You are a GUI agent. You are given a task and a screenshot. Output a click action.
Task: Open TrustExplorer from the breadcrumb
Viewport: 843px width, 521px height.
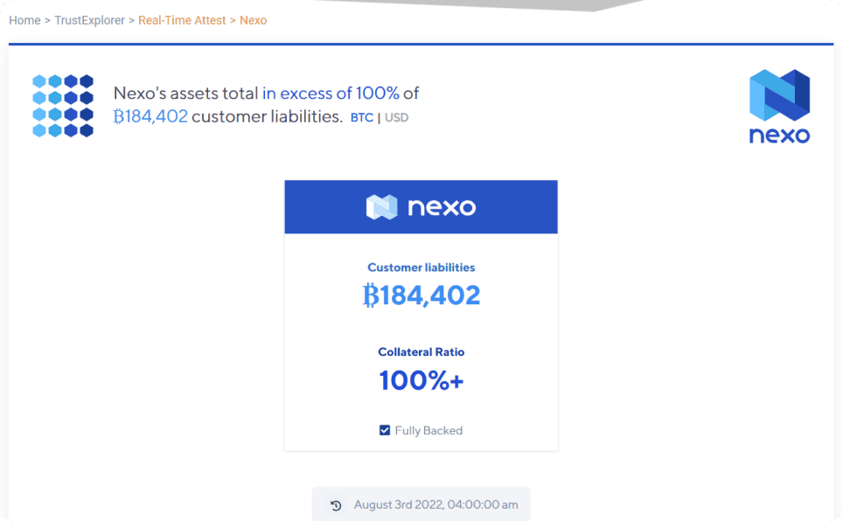(x=89, y=20)
